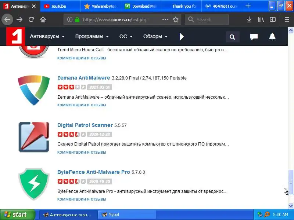Click the address bar URL comss.ru
The height and width of the screenshot is (220, 294).
115,19
